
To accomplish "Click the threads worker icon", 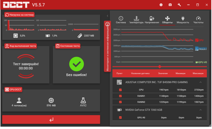I will tap(19, 100).
